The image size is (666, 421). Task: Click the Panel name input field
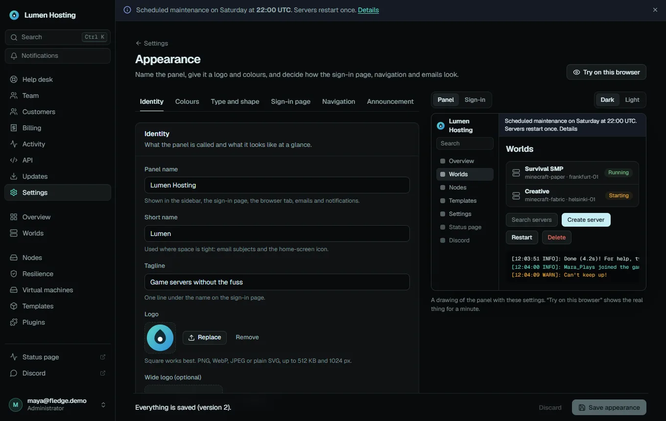277,185
